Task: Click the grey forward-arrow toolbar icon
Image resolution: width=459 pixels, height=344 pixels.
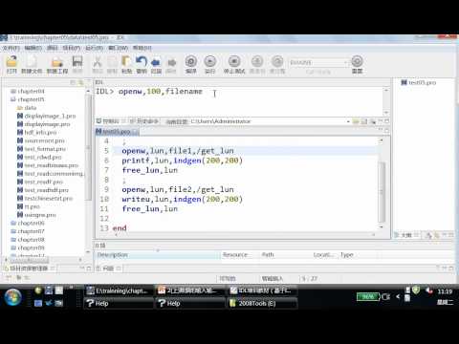Action: [x=171, y=62]
